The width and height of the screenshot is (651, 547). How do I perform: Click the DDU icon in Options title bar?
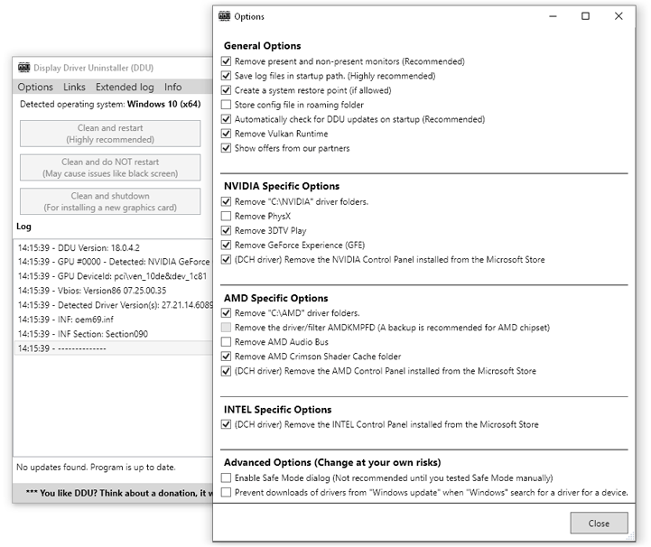click(x=224, y=16)
